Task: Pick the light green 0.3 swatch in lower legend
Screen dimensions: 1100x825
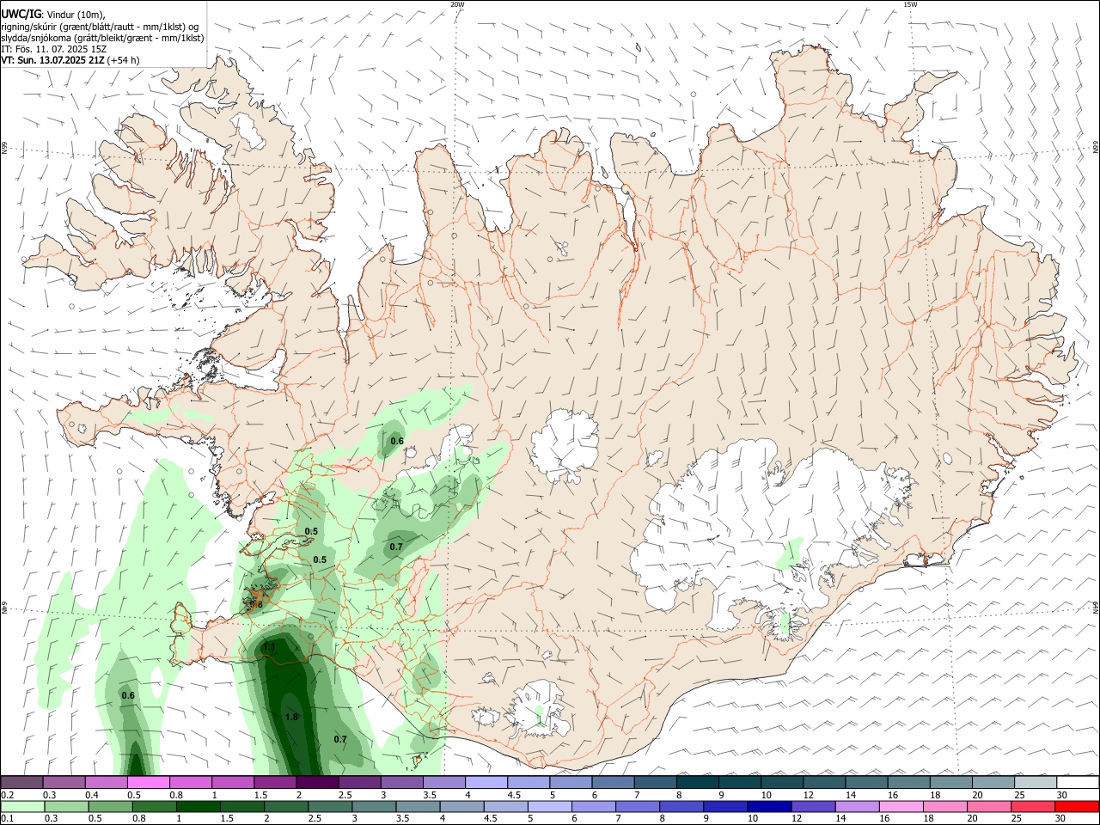Action: 66,807
